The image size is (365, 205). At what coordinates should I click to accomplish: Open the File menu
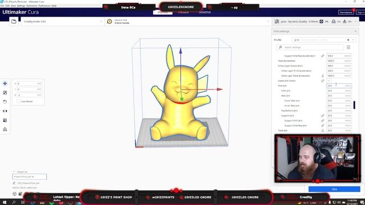point(2,6)
